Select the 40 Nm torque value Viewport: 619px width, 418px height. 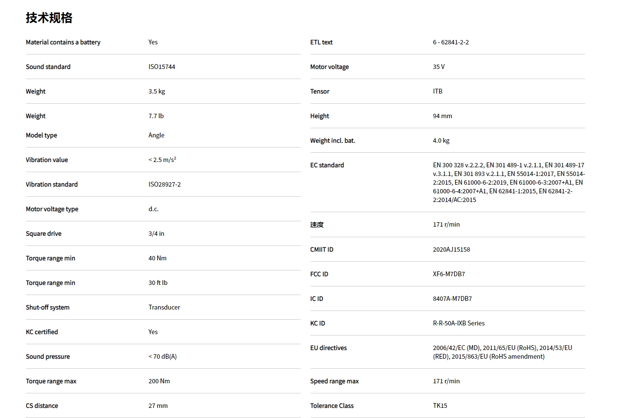[157, 258]
